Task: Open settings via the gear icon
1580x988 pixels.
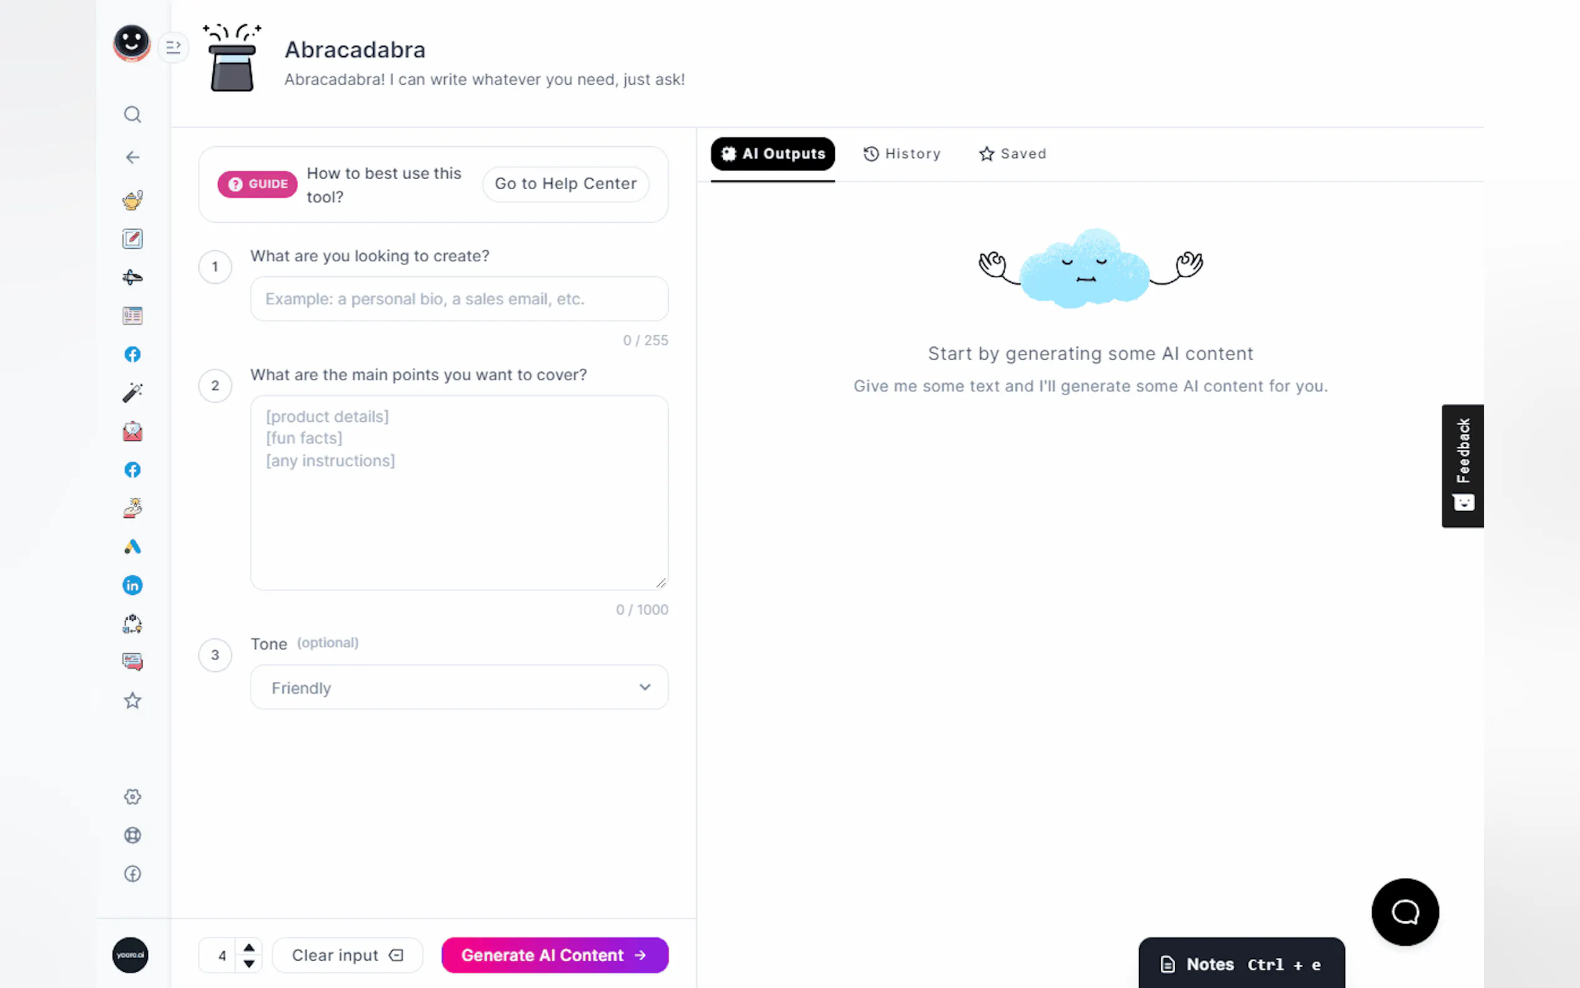Action: pos(132,796)
